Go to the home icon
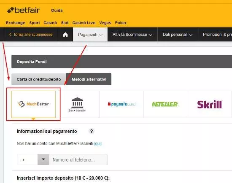 (x=65, y=35)
